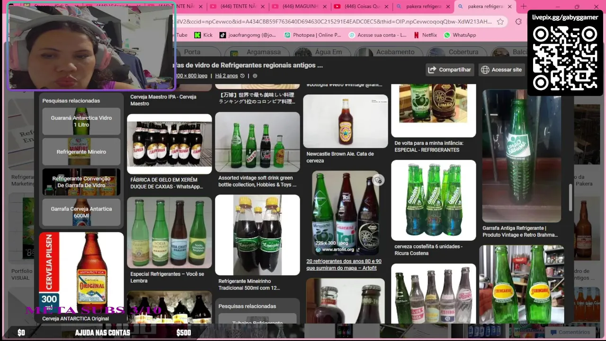Open Assorted vintage soft drink thumbnail
The image size is (606, 341).
pyautogui.click(x=258, y=142)
